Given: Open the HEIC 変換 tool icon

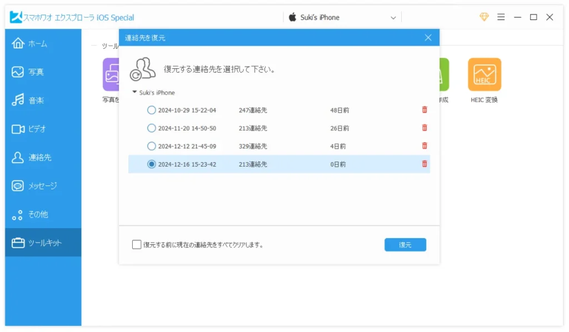Looking at the screenshot, I should [x=484, y=75].
